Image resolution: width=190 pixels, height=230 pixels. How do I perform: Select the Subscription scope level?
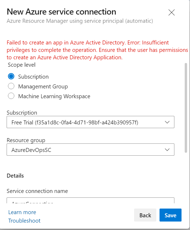point(11,76)
